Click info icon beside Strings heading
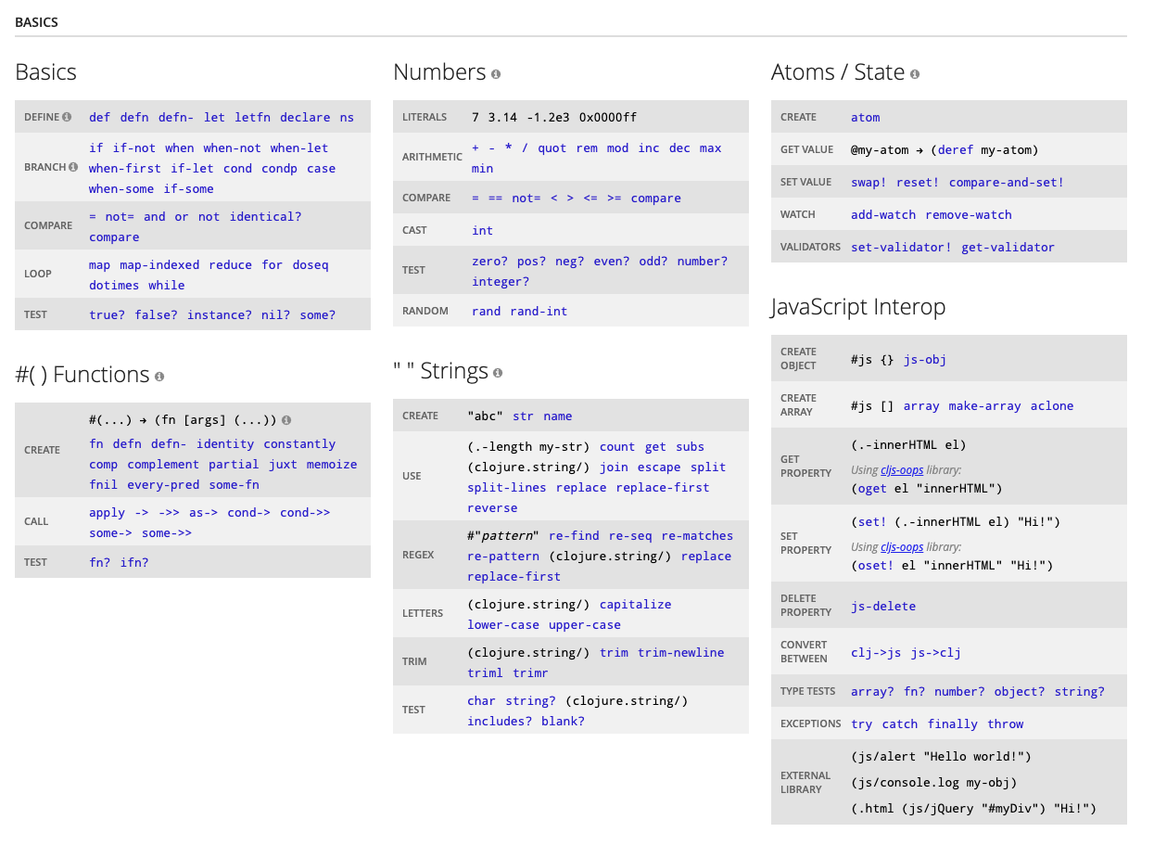 pyautogui.click(x=498, y=373)
